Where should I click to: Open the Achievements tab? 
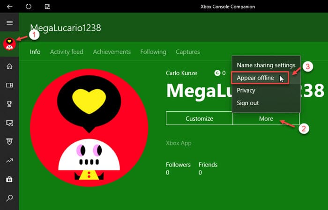(x=112, y=52)
